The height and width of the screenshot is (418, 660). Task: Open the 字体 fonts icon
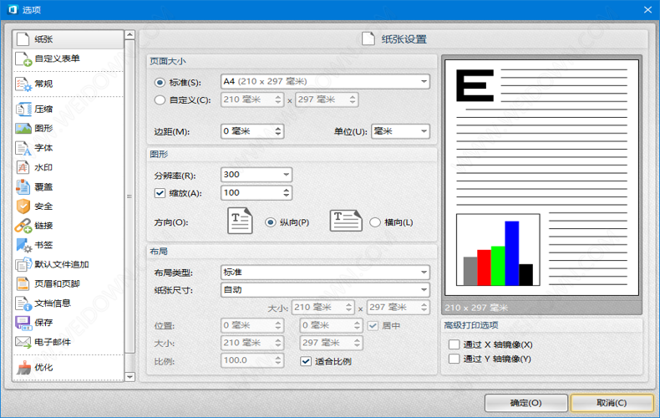(23, 148)
